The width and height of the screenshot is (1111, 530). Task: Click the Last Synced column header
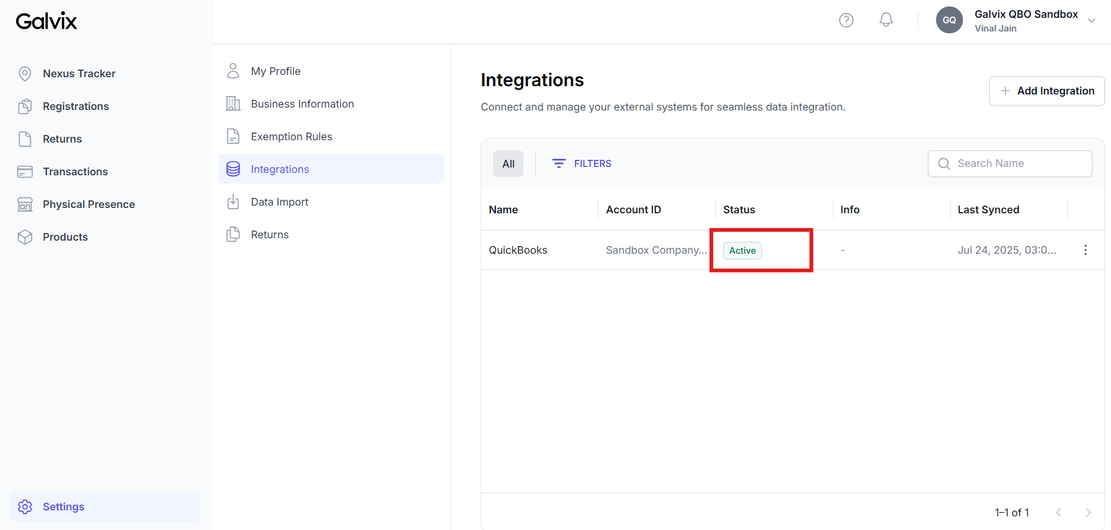[x=988, y=210]
